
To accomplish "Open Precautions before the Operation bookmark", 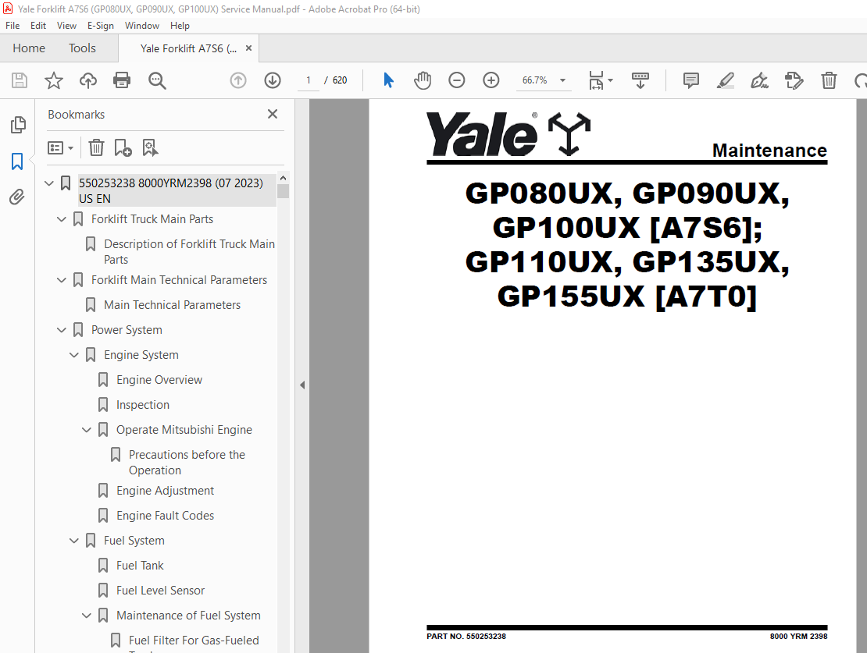I will coord(187,463).
